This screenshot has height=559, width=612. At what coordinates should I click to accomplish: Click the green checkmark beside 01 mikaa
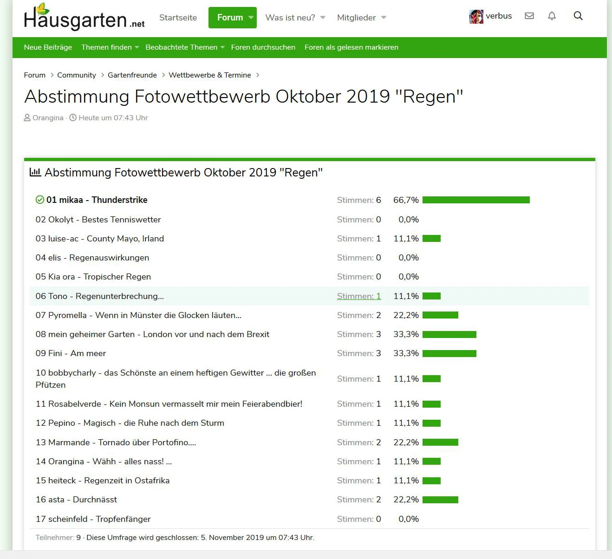pyautogui.click(x=40, y=200)
